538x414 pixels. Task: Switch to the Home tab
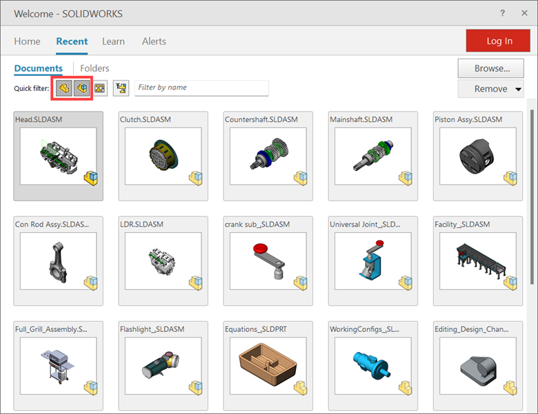27,41
